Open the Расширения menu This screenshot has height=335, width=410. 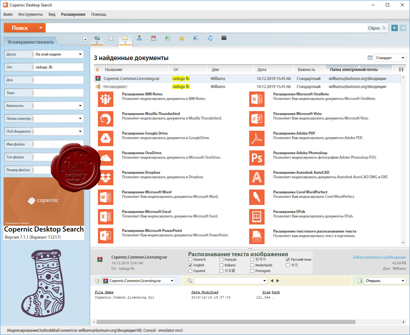click(x=73, y=14)
